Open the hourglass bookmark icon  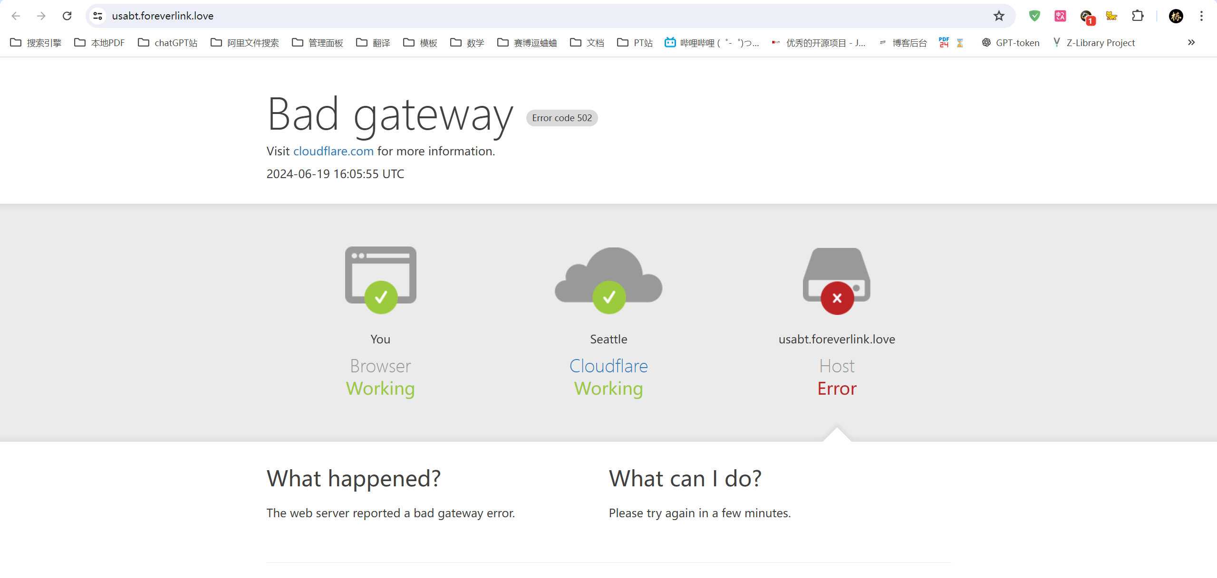coord(960,43)
